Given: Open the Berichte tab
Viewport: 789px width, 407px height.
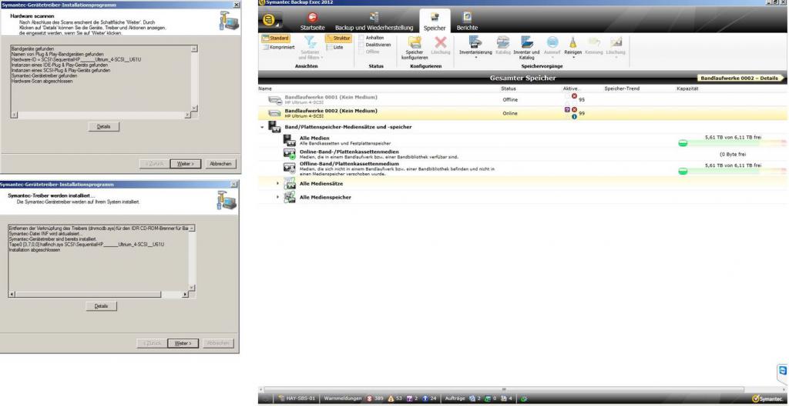Looking at the screenshot, I should pyautogui.click(x=468, y=21).
